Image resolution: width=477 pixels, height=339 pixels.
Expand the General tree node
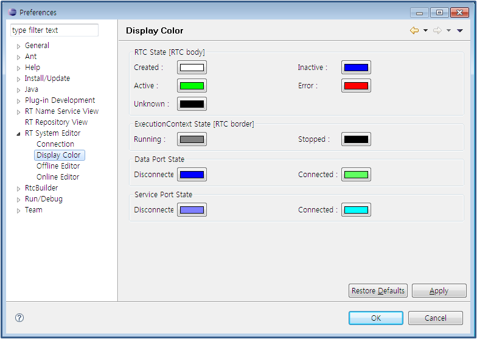pos(19,46)
